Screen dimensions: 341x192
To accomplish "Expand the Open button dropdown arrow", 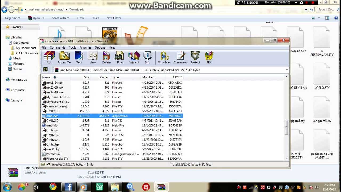I will tap(43, 18).
